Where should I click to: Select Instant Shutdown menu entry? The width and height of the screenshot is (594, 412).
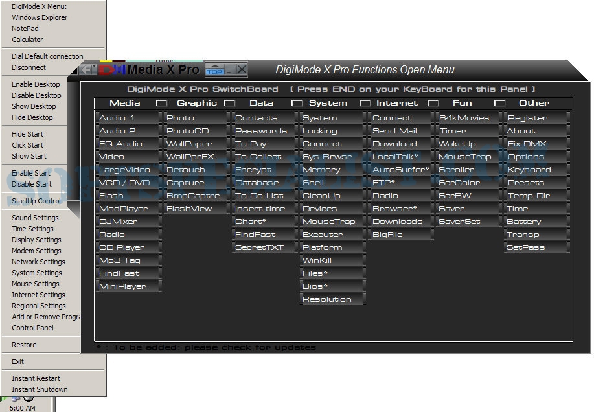(x=40, y=389)
